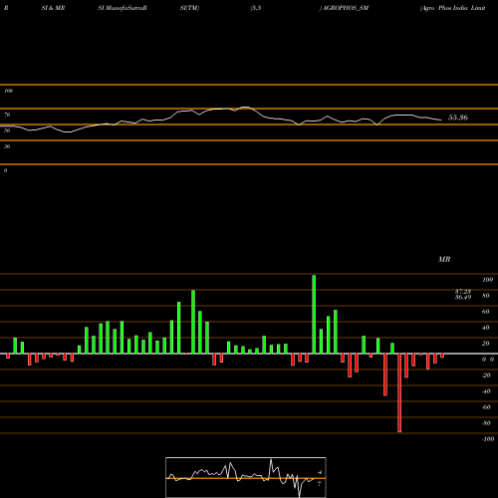Click the MR axis label 100
498x498 pixels.
[487, 280]
